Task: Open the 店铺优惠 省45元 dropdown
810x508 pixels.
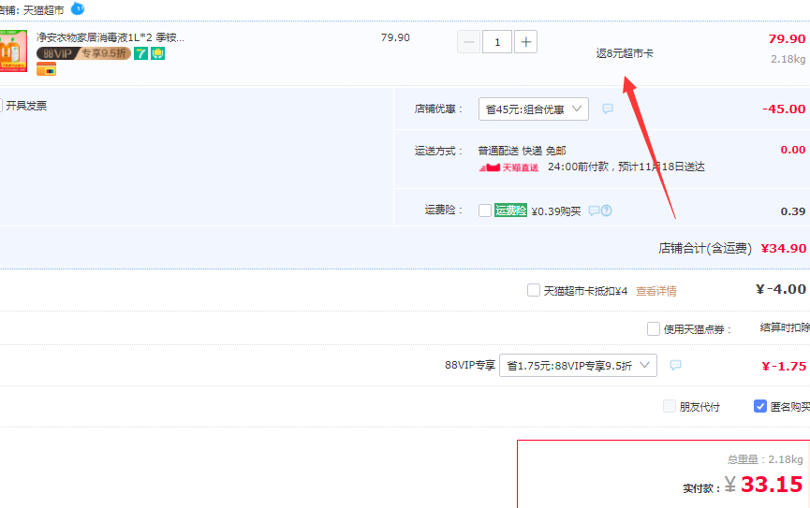Action: click(x=534, y=109)
